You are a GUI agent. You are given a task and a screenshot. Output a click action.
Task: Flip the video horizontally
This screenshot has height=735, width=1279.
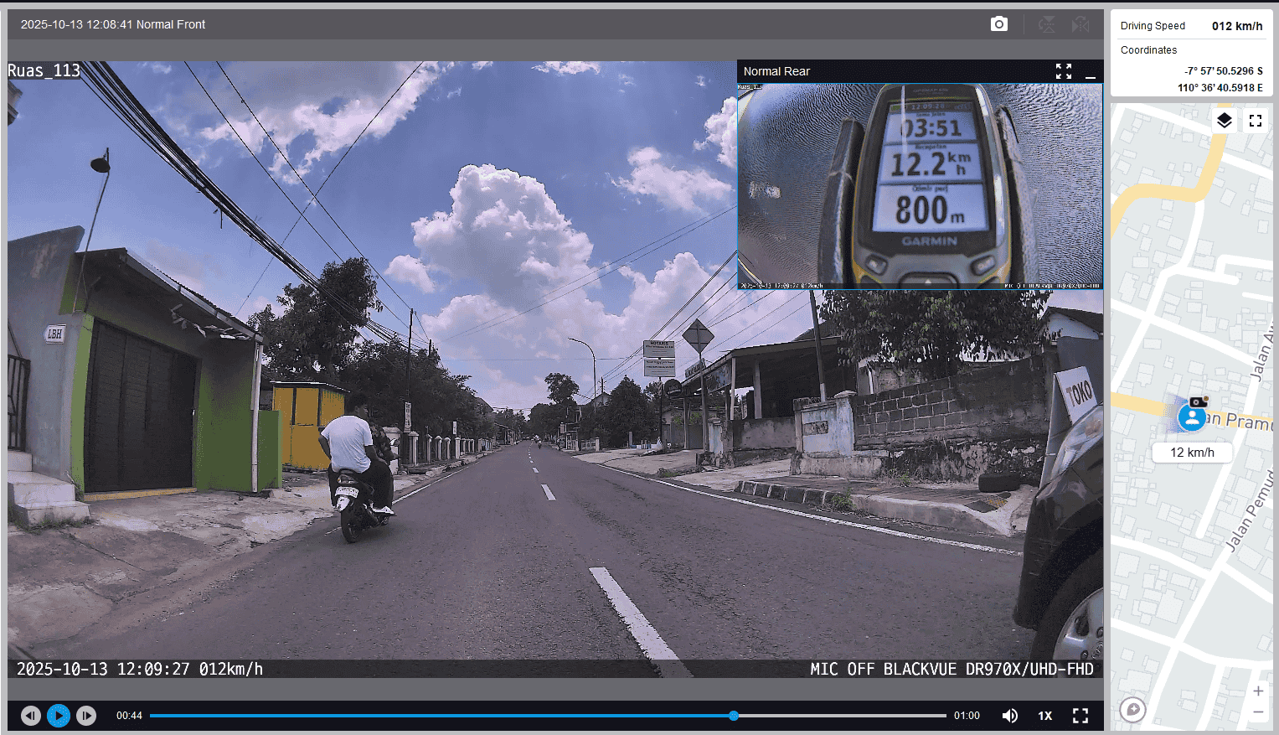click(1080, 24)
